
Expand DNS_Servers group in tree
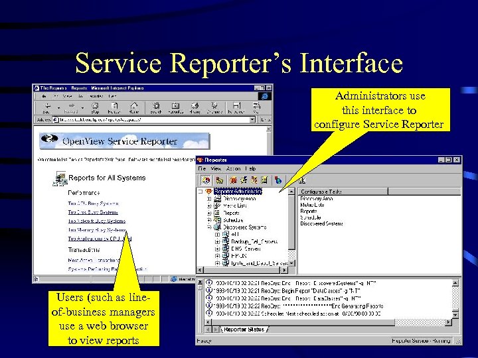(x=217, y=249)
